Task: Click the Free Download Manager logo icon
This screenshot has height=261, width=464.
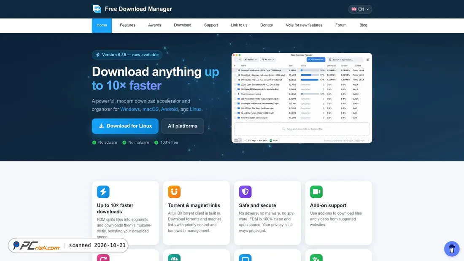Action: (97, 9)
